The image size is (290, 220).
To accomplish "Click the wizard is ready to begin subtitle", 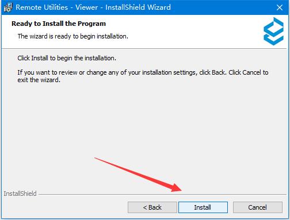I will 73,36.
